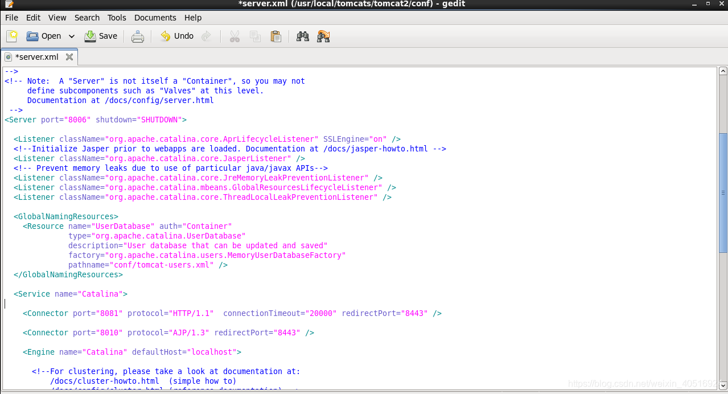Click the Cut scissors icon
728x394 pixels.
click(235, 36)
